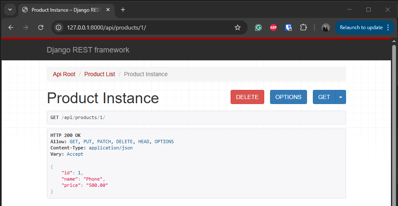Click Relaunch to update button
The width and height of the screenshot is (398, 206).
(361, 27)
